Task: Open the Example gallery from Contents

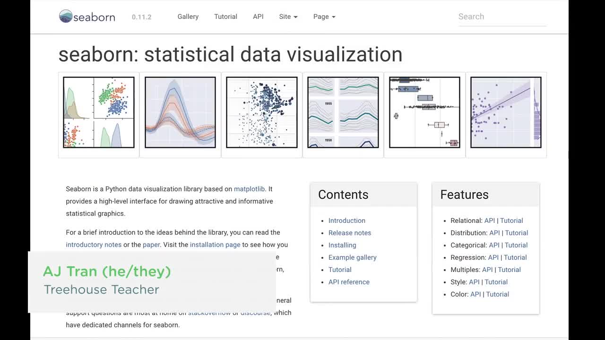Action: 353,257
